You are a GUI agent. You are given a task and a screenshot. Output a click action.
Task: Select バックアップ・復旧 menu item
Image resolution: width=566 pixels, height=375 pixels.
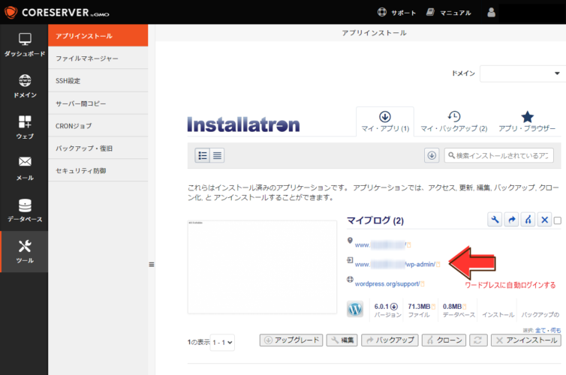(98, 148)
